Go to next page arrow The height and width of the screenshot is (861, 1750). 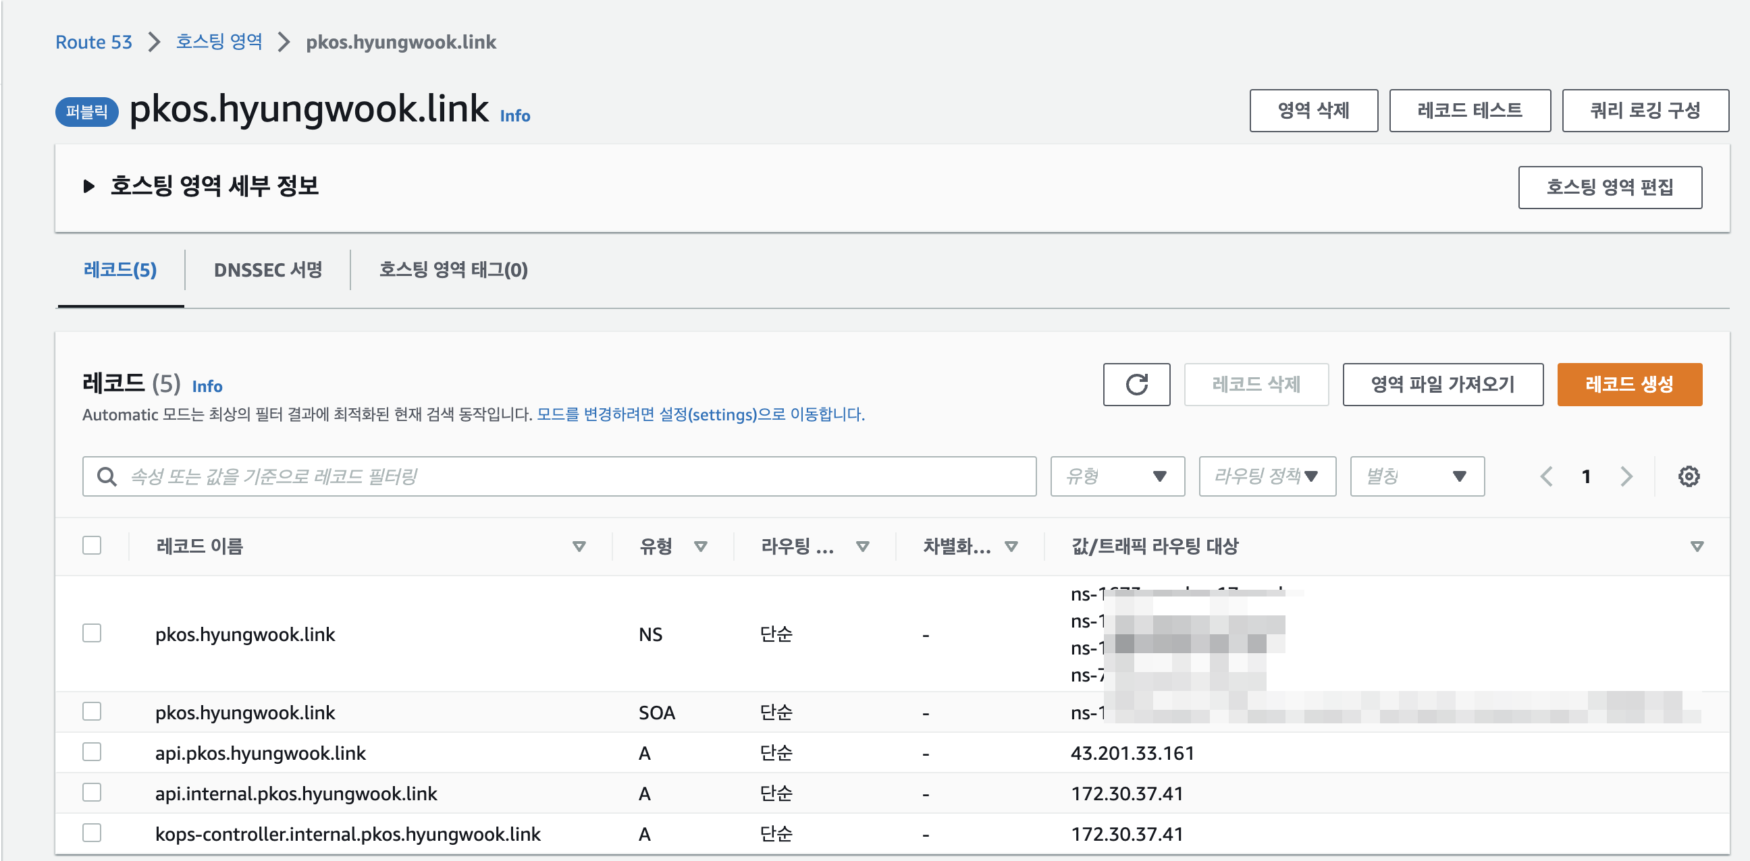tap(1626, 476)
